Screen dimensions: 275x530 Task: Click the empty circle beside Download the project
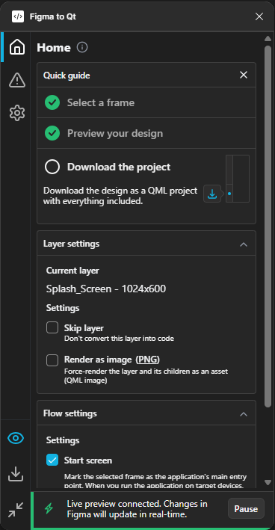coord(52,167)
